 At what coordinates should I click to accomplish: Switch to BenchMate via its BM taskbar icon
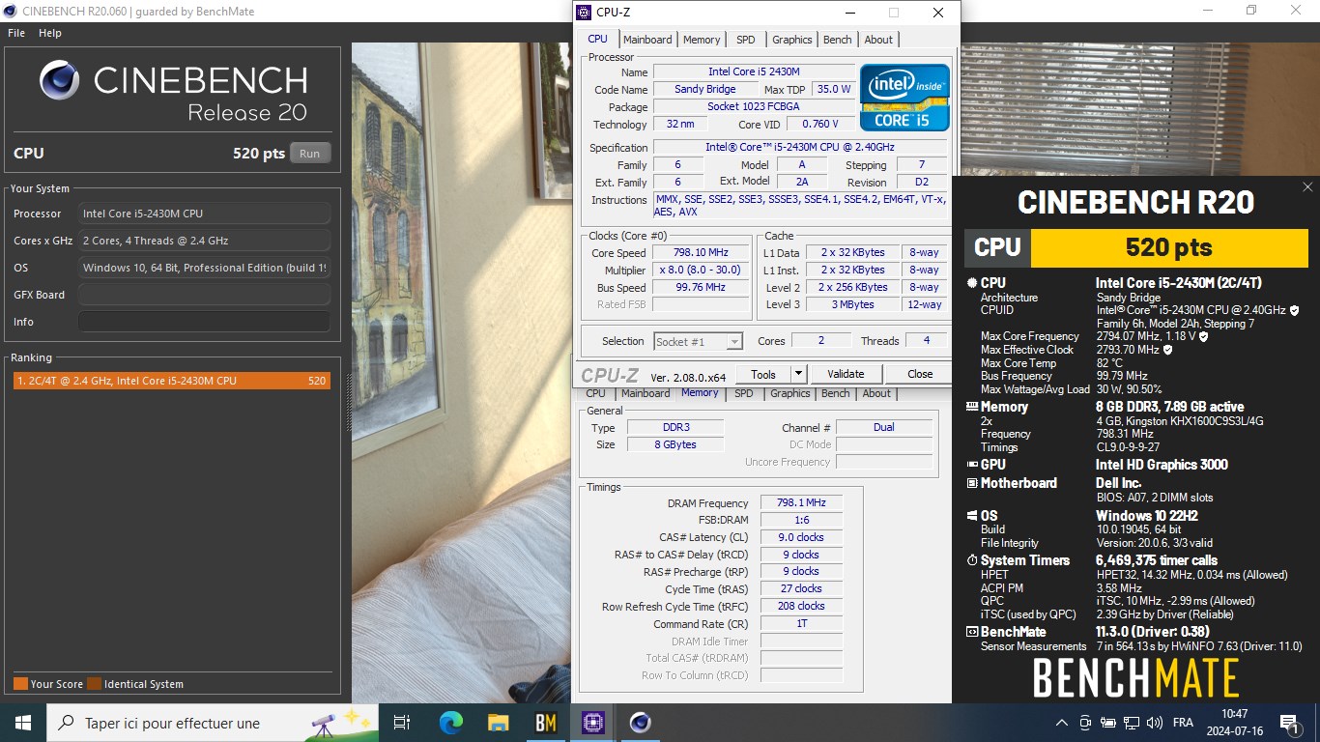(x=545, y=722)
